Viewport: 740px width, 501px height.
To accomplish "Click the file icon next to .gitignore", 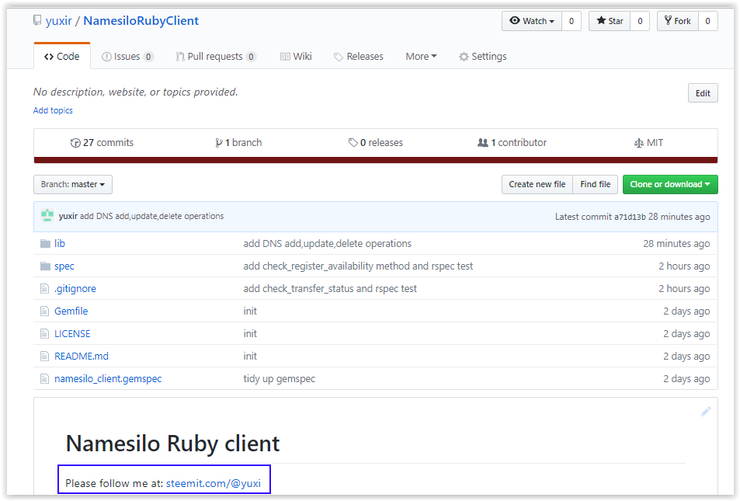I will click(44, 288).
